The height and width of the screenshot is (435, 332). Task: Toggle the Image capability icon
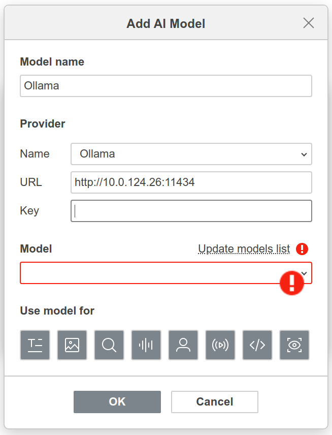72,345
